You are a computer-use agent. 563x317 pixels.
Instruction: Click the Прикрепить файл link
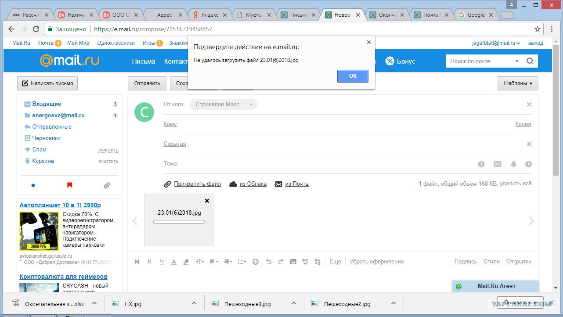click(x=197, y=184)
